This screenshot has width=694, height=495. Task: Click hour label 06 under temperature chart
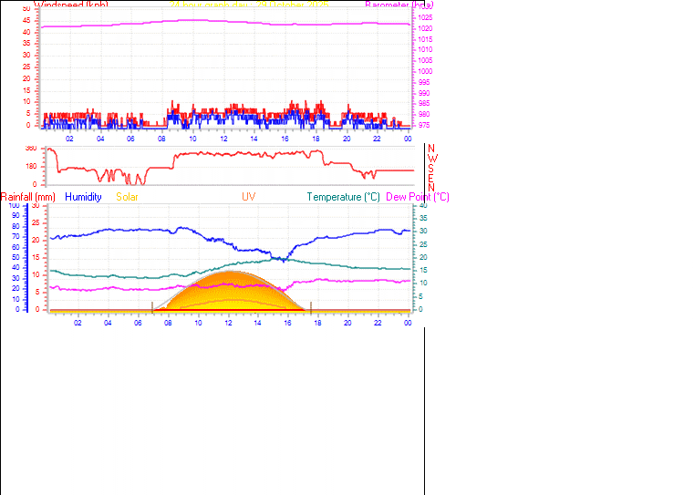click(138, 323)
